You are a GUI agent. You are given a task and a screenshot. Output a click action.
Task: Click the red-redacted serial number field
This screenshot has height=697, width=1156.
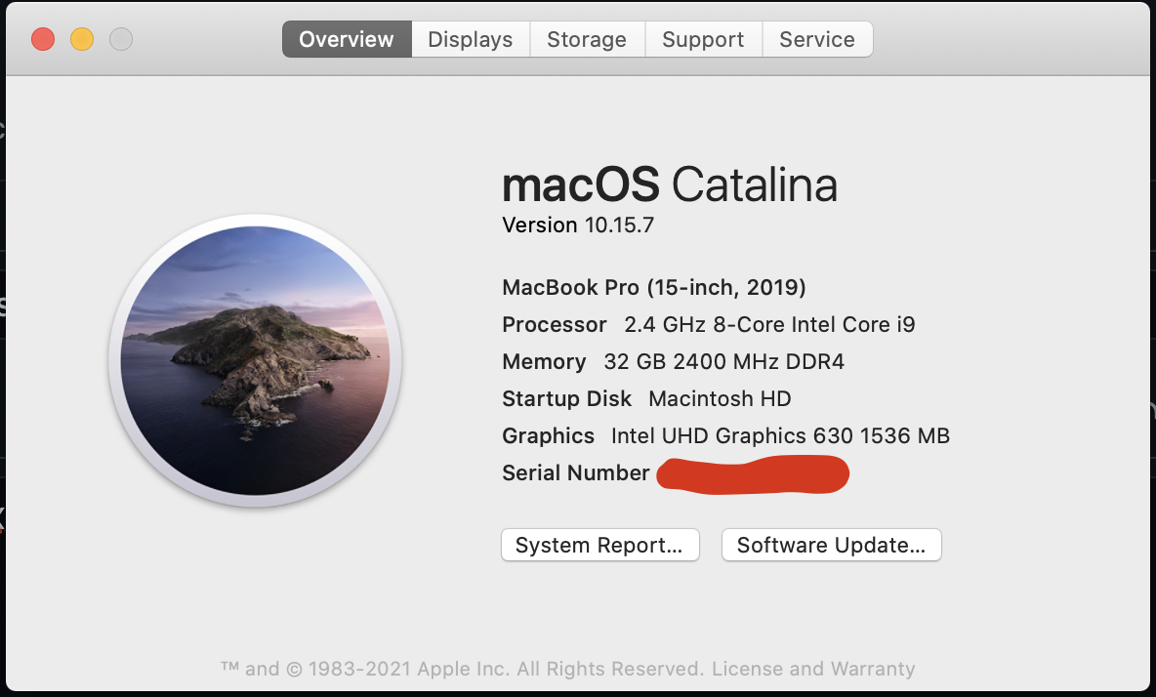pos(753,474)
